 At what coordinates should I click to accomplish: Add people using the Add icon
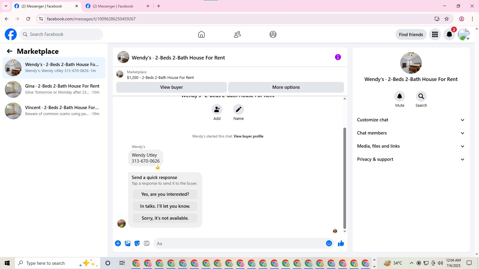pyautogui.click(x=217, y=109)
